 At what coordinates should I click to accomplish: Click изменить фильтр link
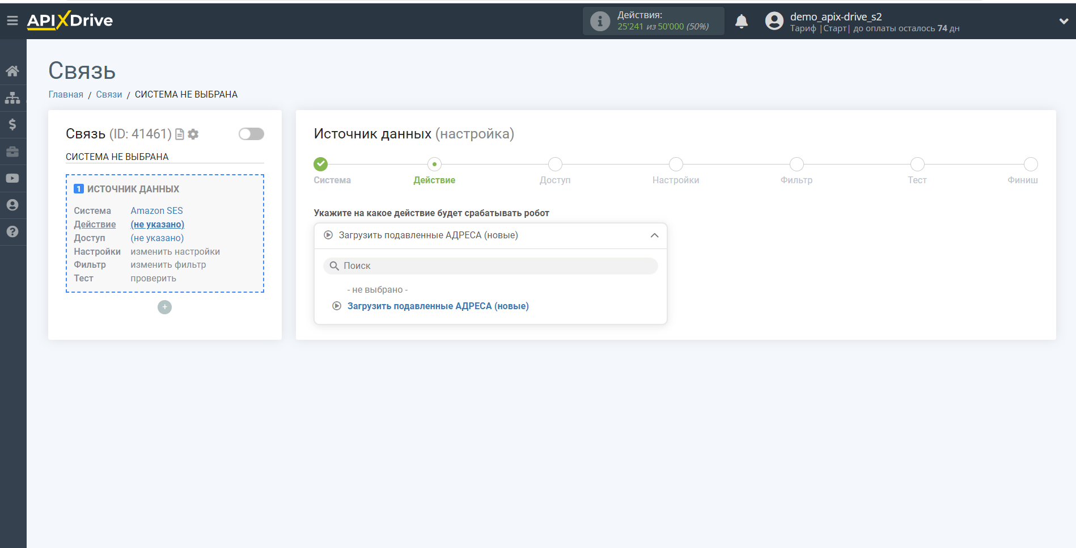(x=168, y=264)
